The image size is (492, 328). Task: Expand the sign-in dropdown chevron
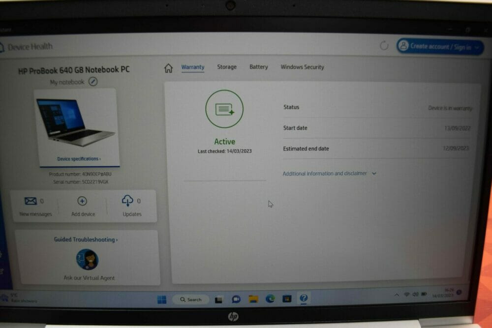tap(477, 48)
